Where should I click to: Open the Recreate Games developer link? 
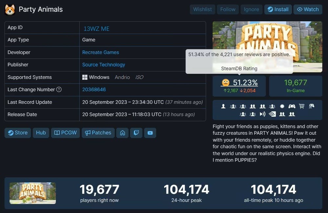click(100, 52)
